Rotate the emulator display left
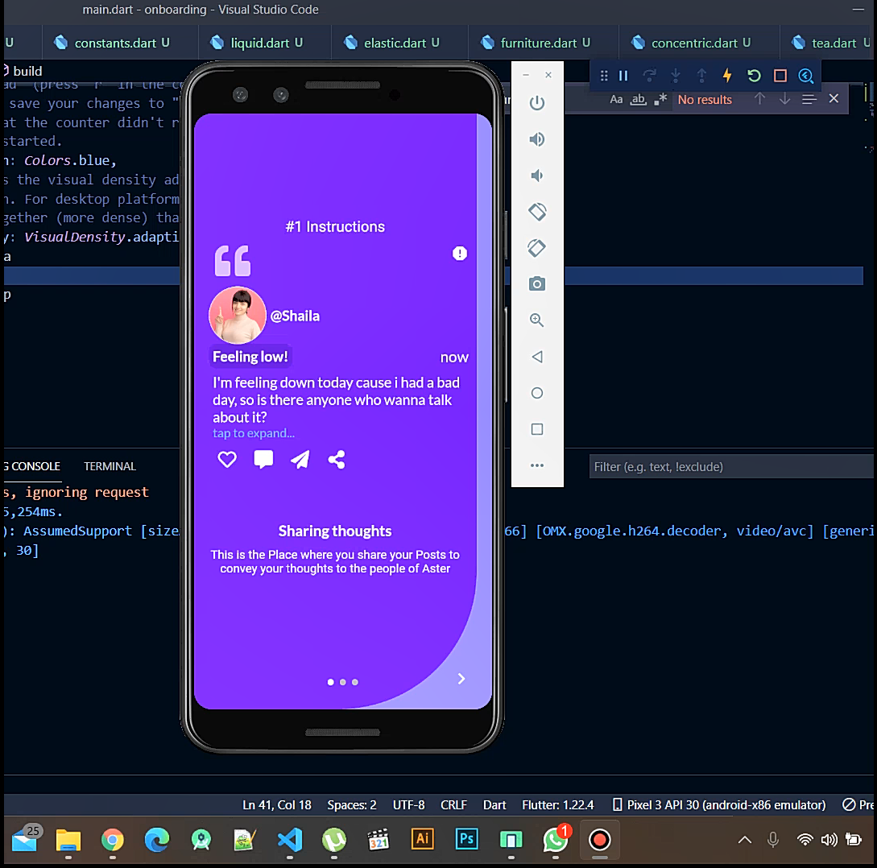This screenshot has width=877, height=868. pyautogui.click(x=537, y=211)
